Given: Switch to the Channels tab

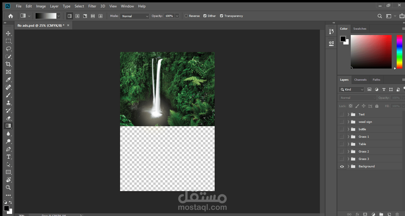Looking at the screenshot, I should pyautogui.click(x=360, y=80).
